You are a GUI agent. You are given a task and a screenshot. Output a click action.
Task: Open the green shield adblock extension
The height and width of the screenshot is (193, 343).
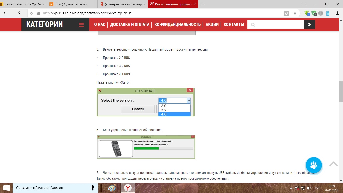[314, 13]
